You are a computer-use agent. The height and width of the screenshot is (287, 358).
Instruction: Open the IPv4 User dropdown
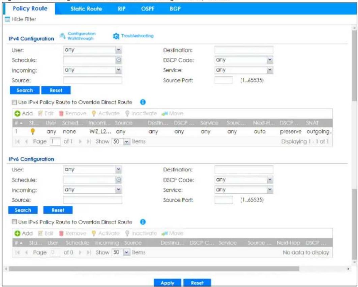click(x=119, y=50)
